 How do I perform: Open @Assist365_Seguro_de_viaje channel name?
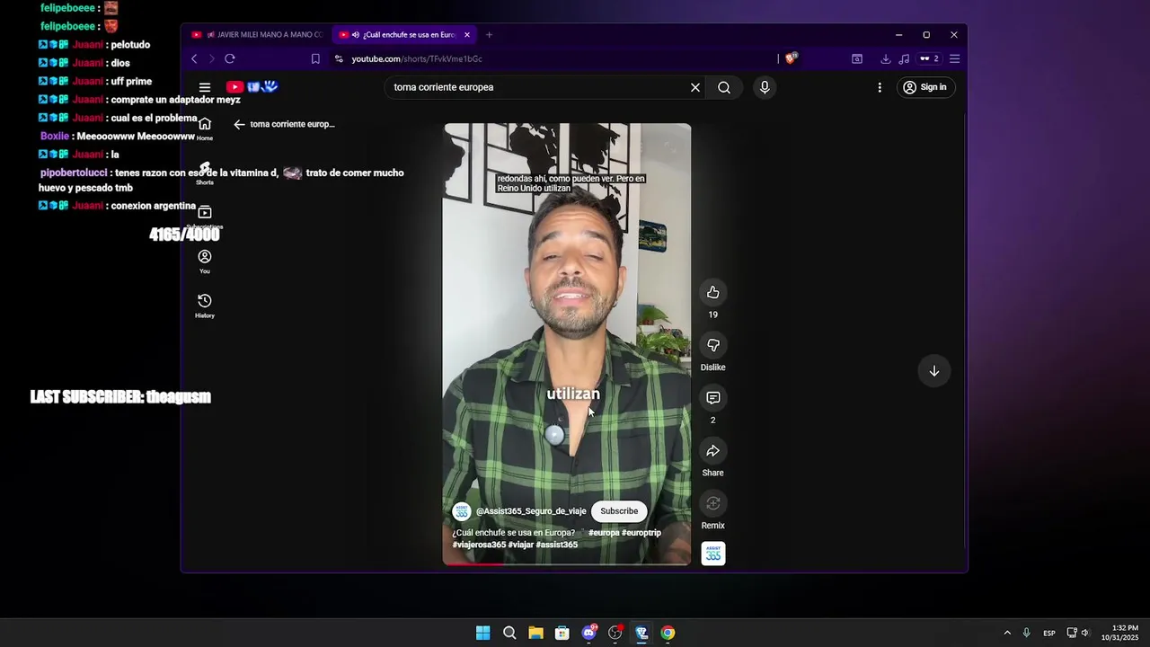click(531, 511)
